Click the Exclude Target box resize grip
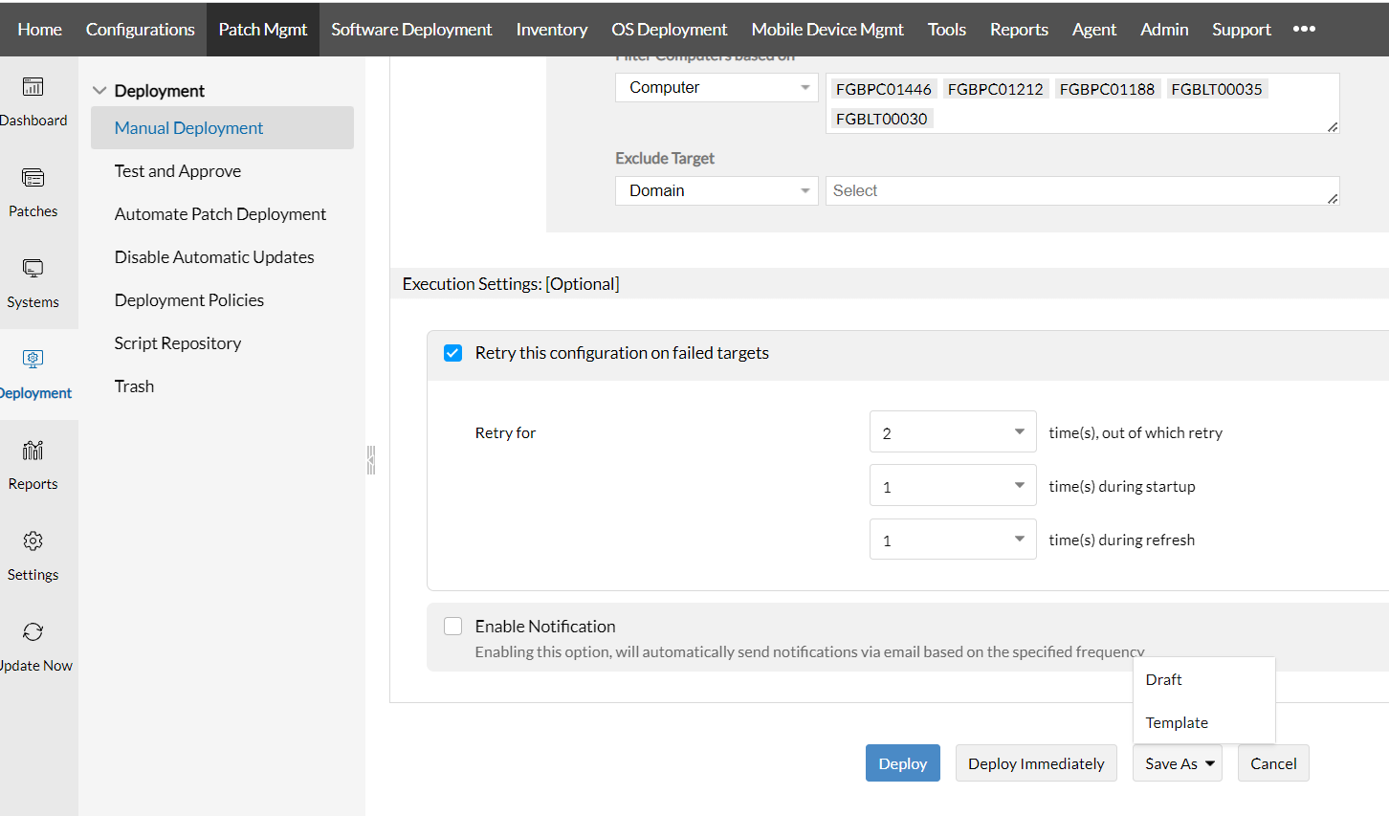The height and width of the screenshot is (816, 1389). (1333, 199)
